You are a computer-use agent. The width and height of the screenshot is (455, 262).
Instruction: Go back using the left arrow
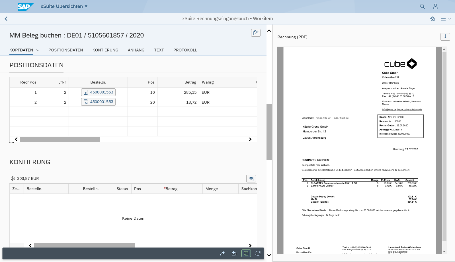pyautogui.click(x=6, y=19)
